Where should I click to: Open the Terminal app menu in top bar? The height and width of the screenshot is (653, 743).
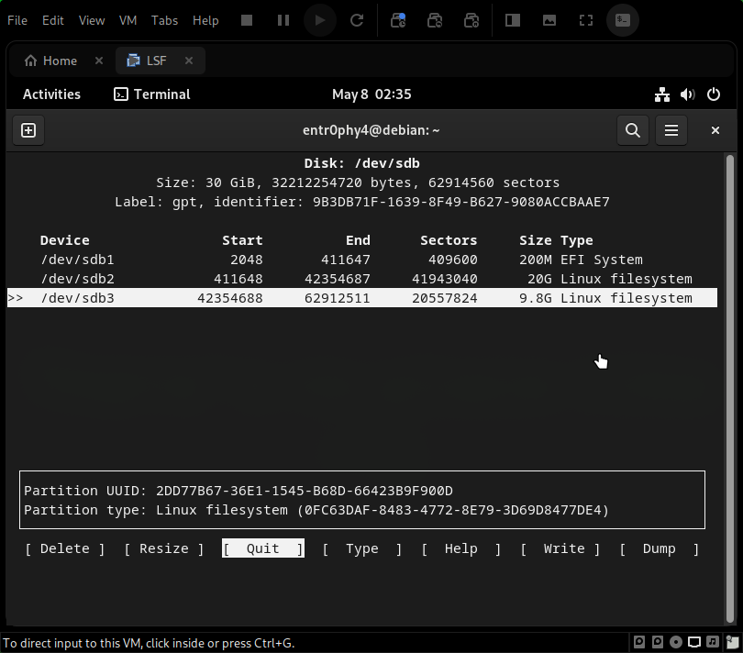click(x=152, y=94)
